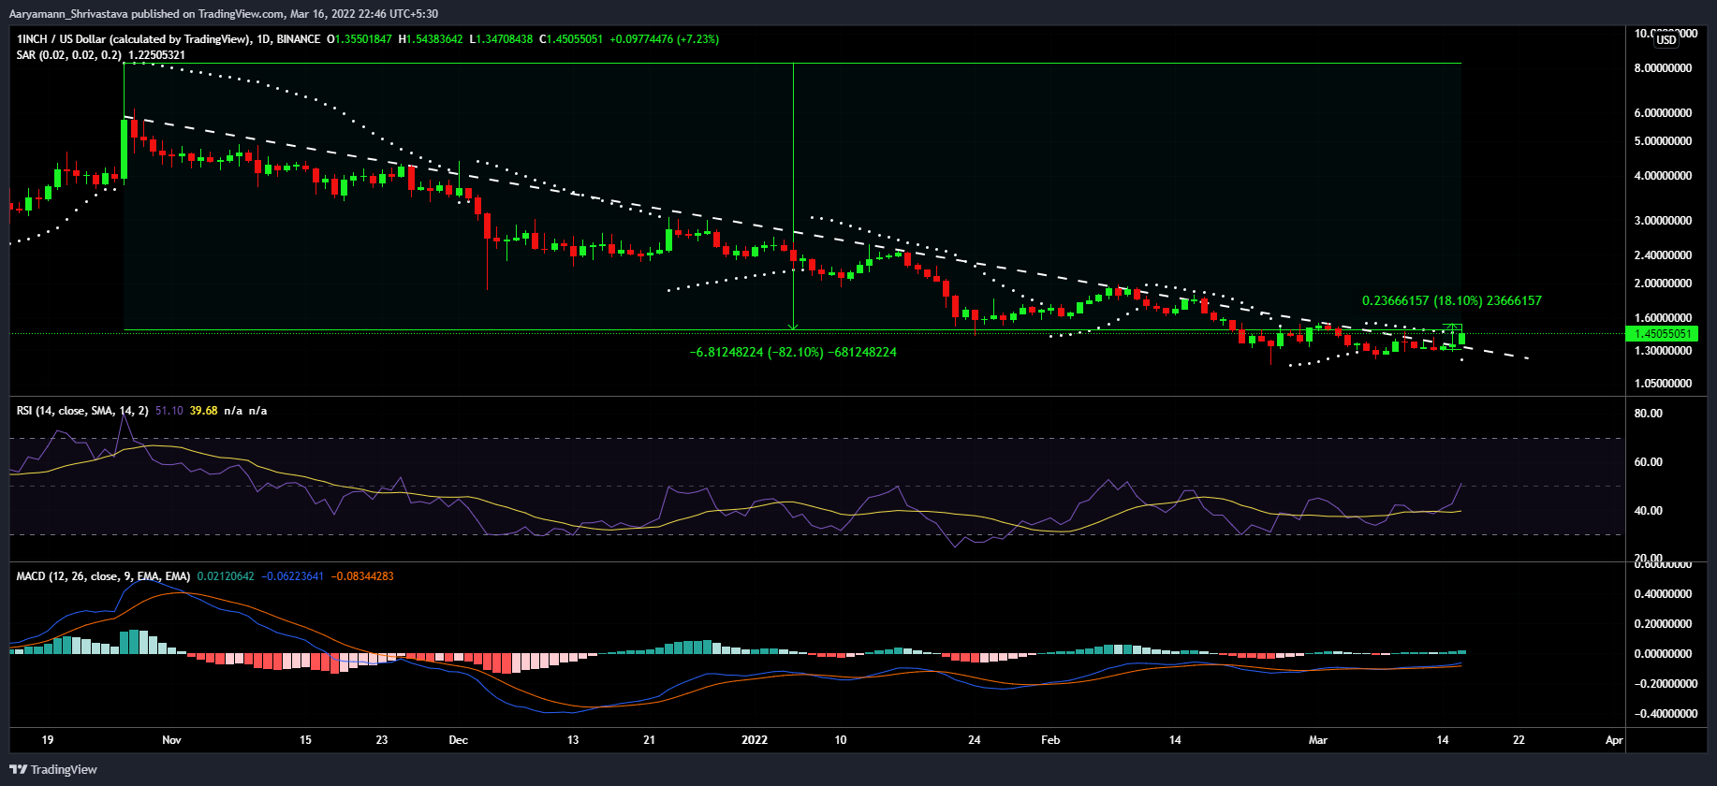
Task: Click the Dec label on the time axis
Action: click(458, 740)
